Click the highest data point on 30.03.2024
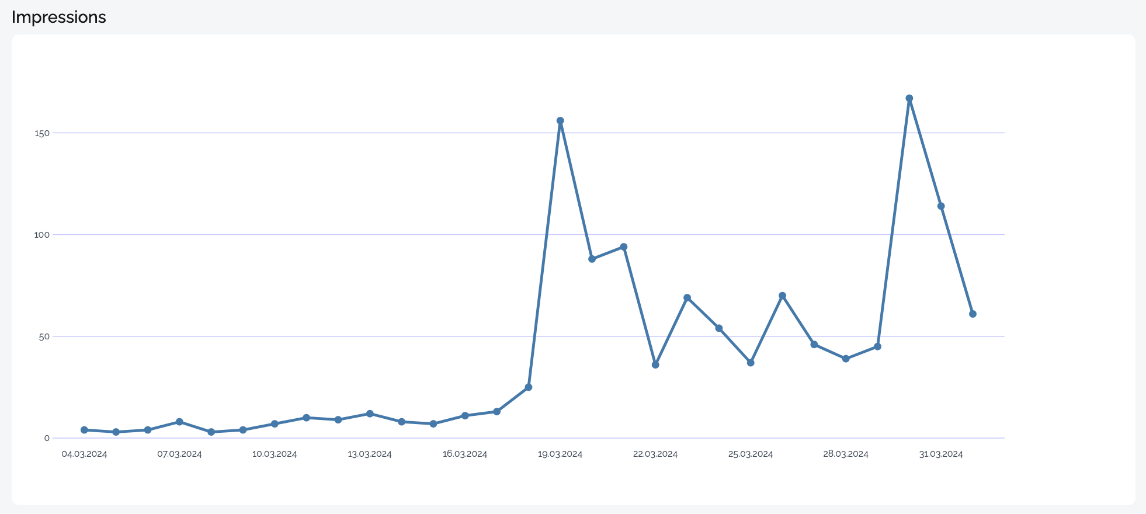Screen dimensions: 1146x514 [x=909, y=99]
